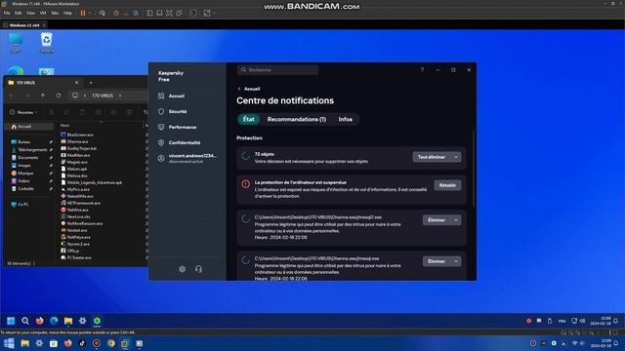The image size is (625, 351).
Task: Expand Éliminer dropdown for Dharma.exe//mssql2.exe
Action: click(x=456, y=220)
